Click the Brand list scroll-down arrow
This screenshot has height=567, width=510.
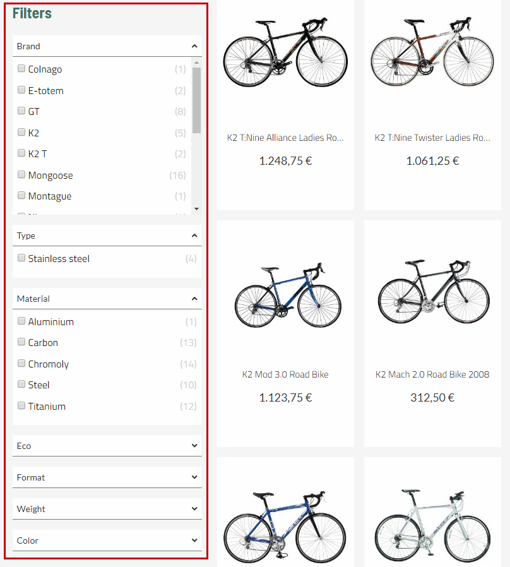point(197,208)
